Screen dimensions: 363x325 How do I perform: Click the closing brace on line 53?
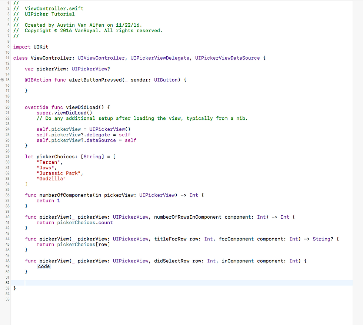coord(14,288)
